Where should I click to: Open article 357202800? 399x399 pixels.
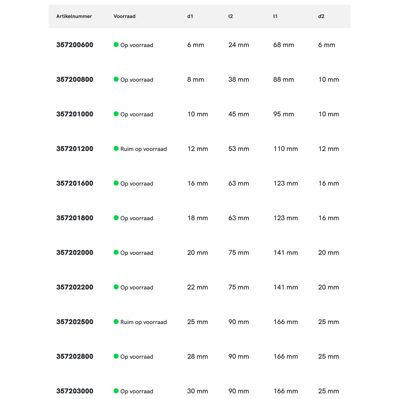point(75,356)
